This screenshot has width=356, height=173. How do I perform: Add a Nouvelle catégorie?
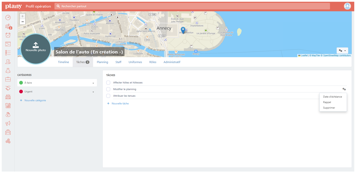(x=35, y=100)
